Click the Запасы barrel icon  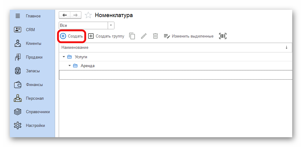click(18, 71)
